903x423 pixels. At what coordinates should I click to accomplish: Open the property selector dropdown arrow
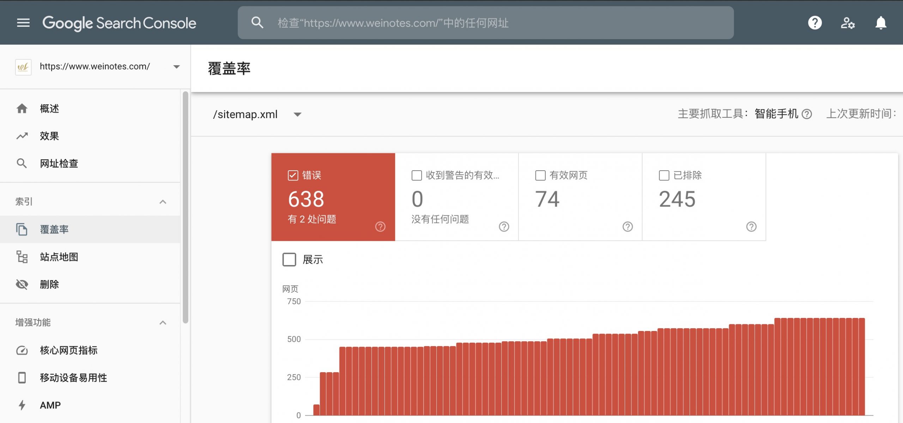coord(177,67)
